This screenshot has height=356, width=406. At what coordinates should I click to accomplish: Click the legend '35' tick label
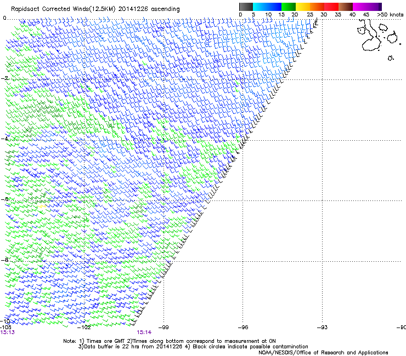[x=338, y=15]
